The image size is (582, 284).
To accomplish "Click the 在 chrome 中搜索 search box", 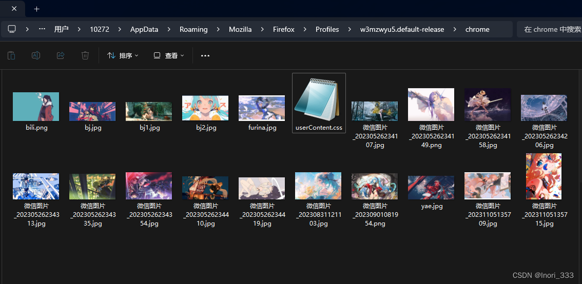I will coord(549,29).
